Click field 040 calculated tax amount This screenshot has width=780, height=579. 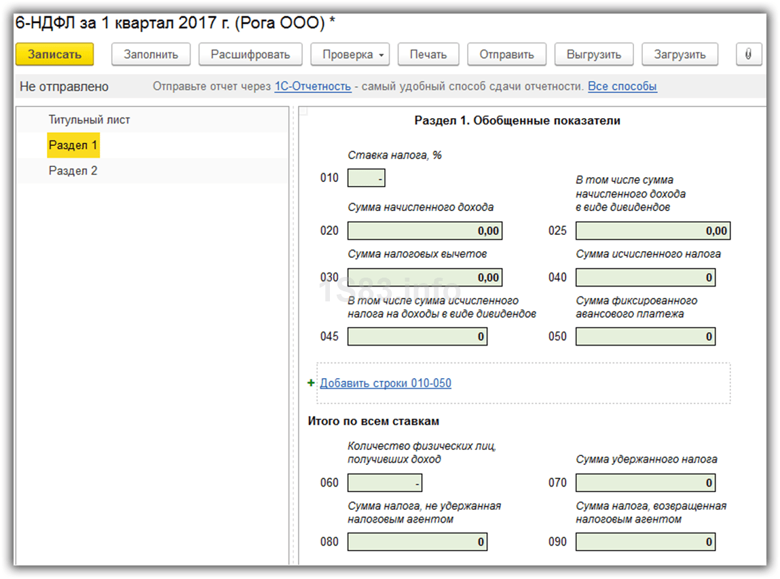(646, 277)
